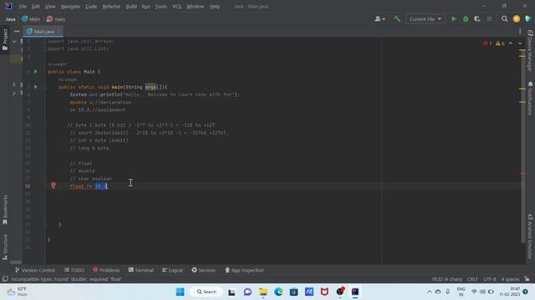Click the yellow warning count indicator
535x300 pixels.
pos(500,43)
